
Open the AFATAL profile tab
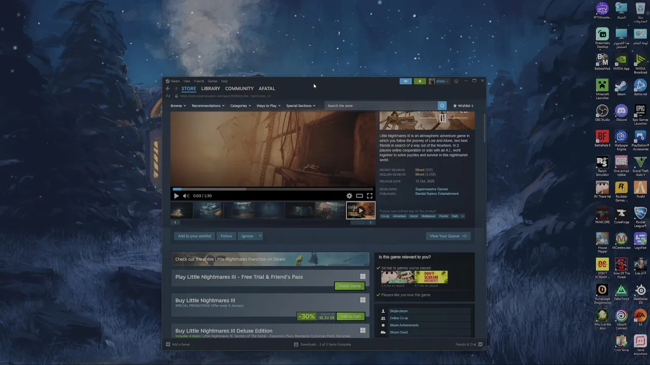267,89
